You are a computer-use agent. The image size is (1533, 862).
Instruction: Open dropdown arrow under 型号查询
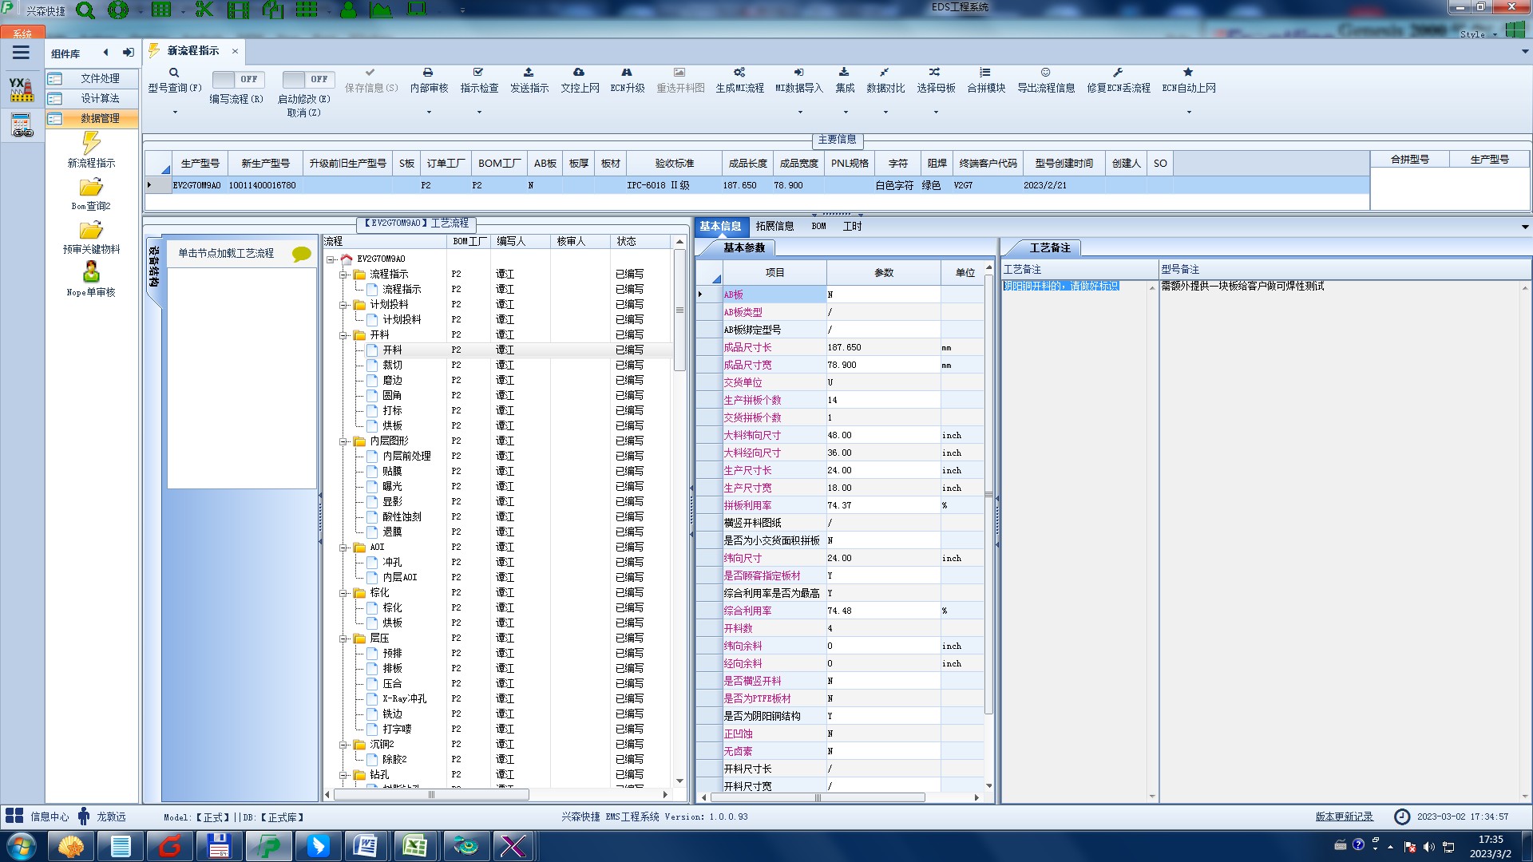(175, 113)
